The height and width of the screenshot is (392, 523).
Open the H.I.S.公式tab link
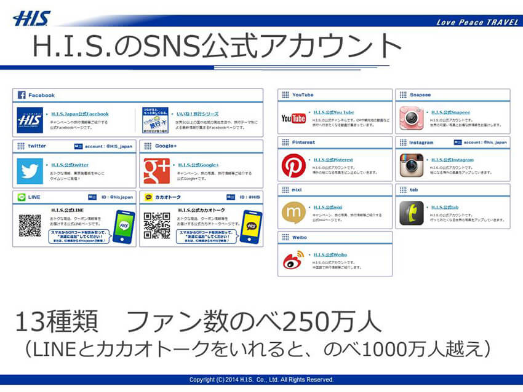(x=445, y=207)
